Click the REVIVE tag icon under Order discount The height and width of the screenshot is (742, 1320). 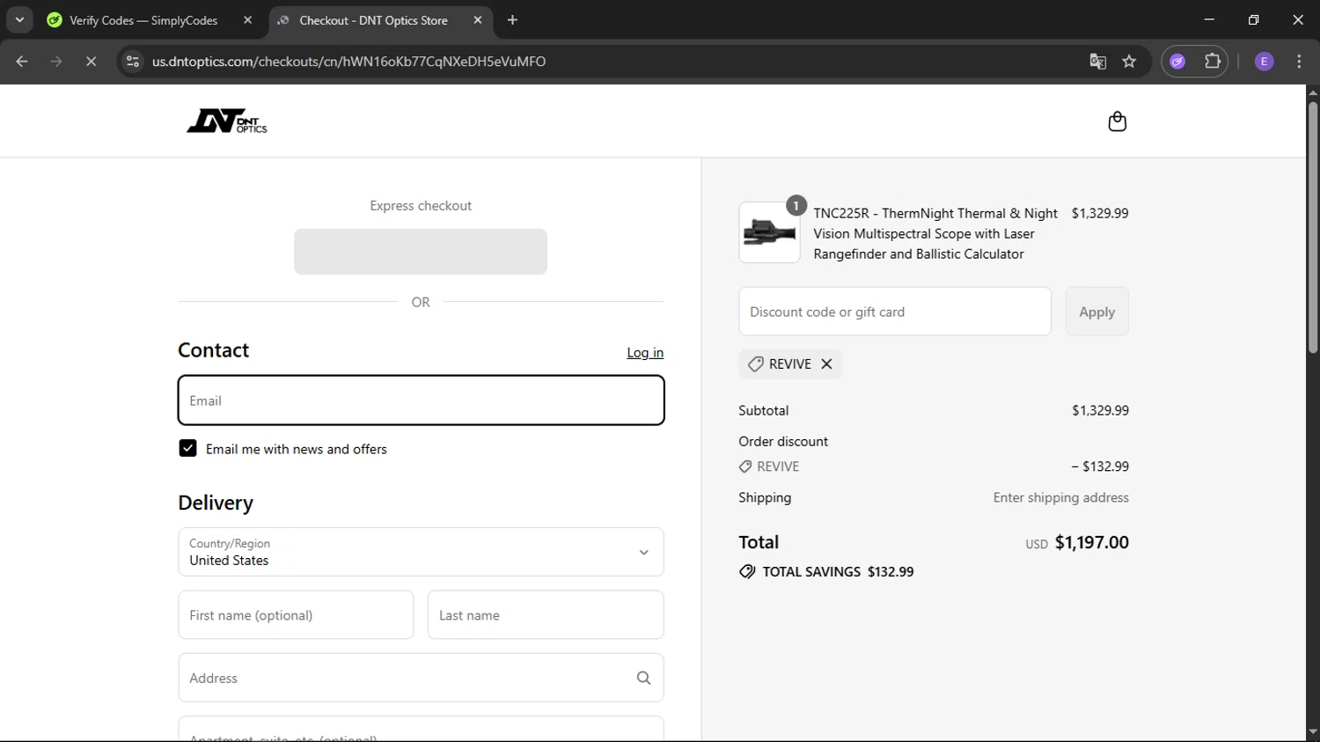pos(745,467)
